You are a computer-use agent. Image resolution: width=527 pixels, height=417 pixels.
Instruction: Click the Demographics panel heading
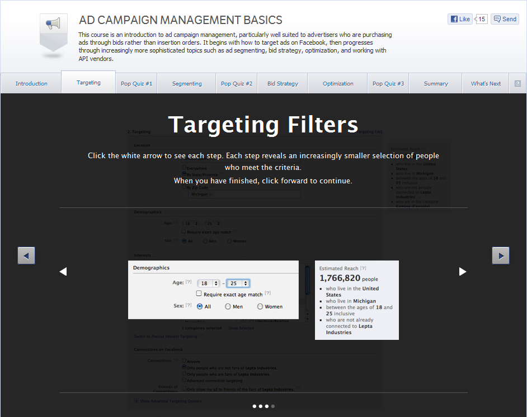[x=151, y=268]
